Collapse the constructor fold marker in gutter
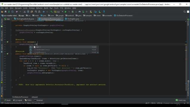This screenshot has height=107, width=190. point(11,30)
